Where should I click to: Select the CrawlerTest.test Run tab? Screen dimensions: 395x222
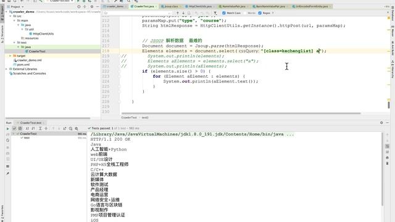[x=30, y=123]
